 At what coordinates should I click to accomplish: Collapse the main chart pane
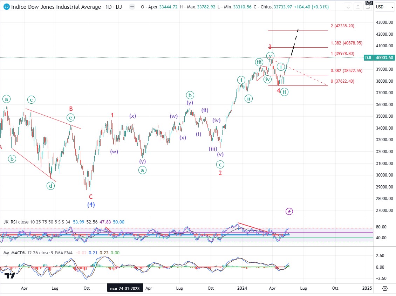(358, 7)
